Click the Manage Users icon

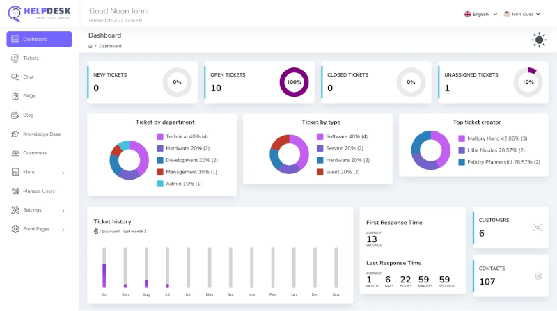(15, 191)
